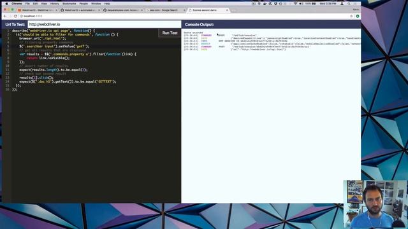This screenshot has height=229, width=408.
Task: Open the Apple menu
Action: pyautogui.click(x=6, y=4)
